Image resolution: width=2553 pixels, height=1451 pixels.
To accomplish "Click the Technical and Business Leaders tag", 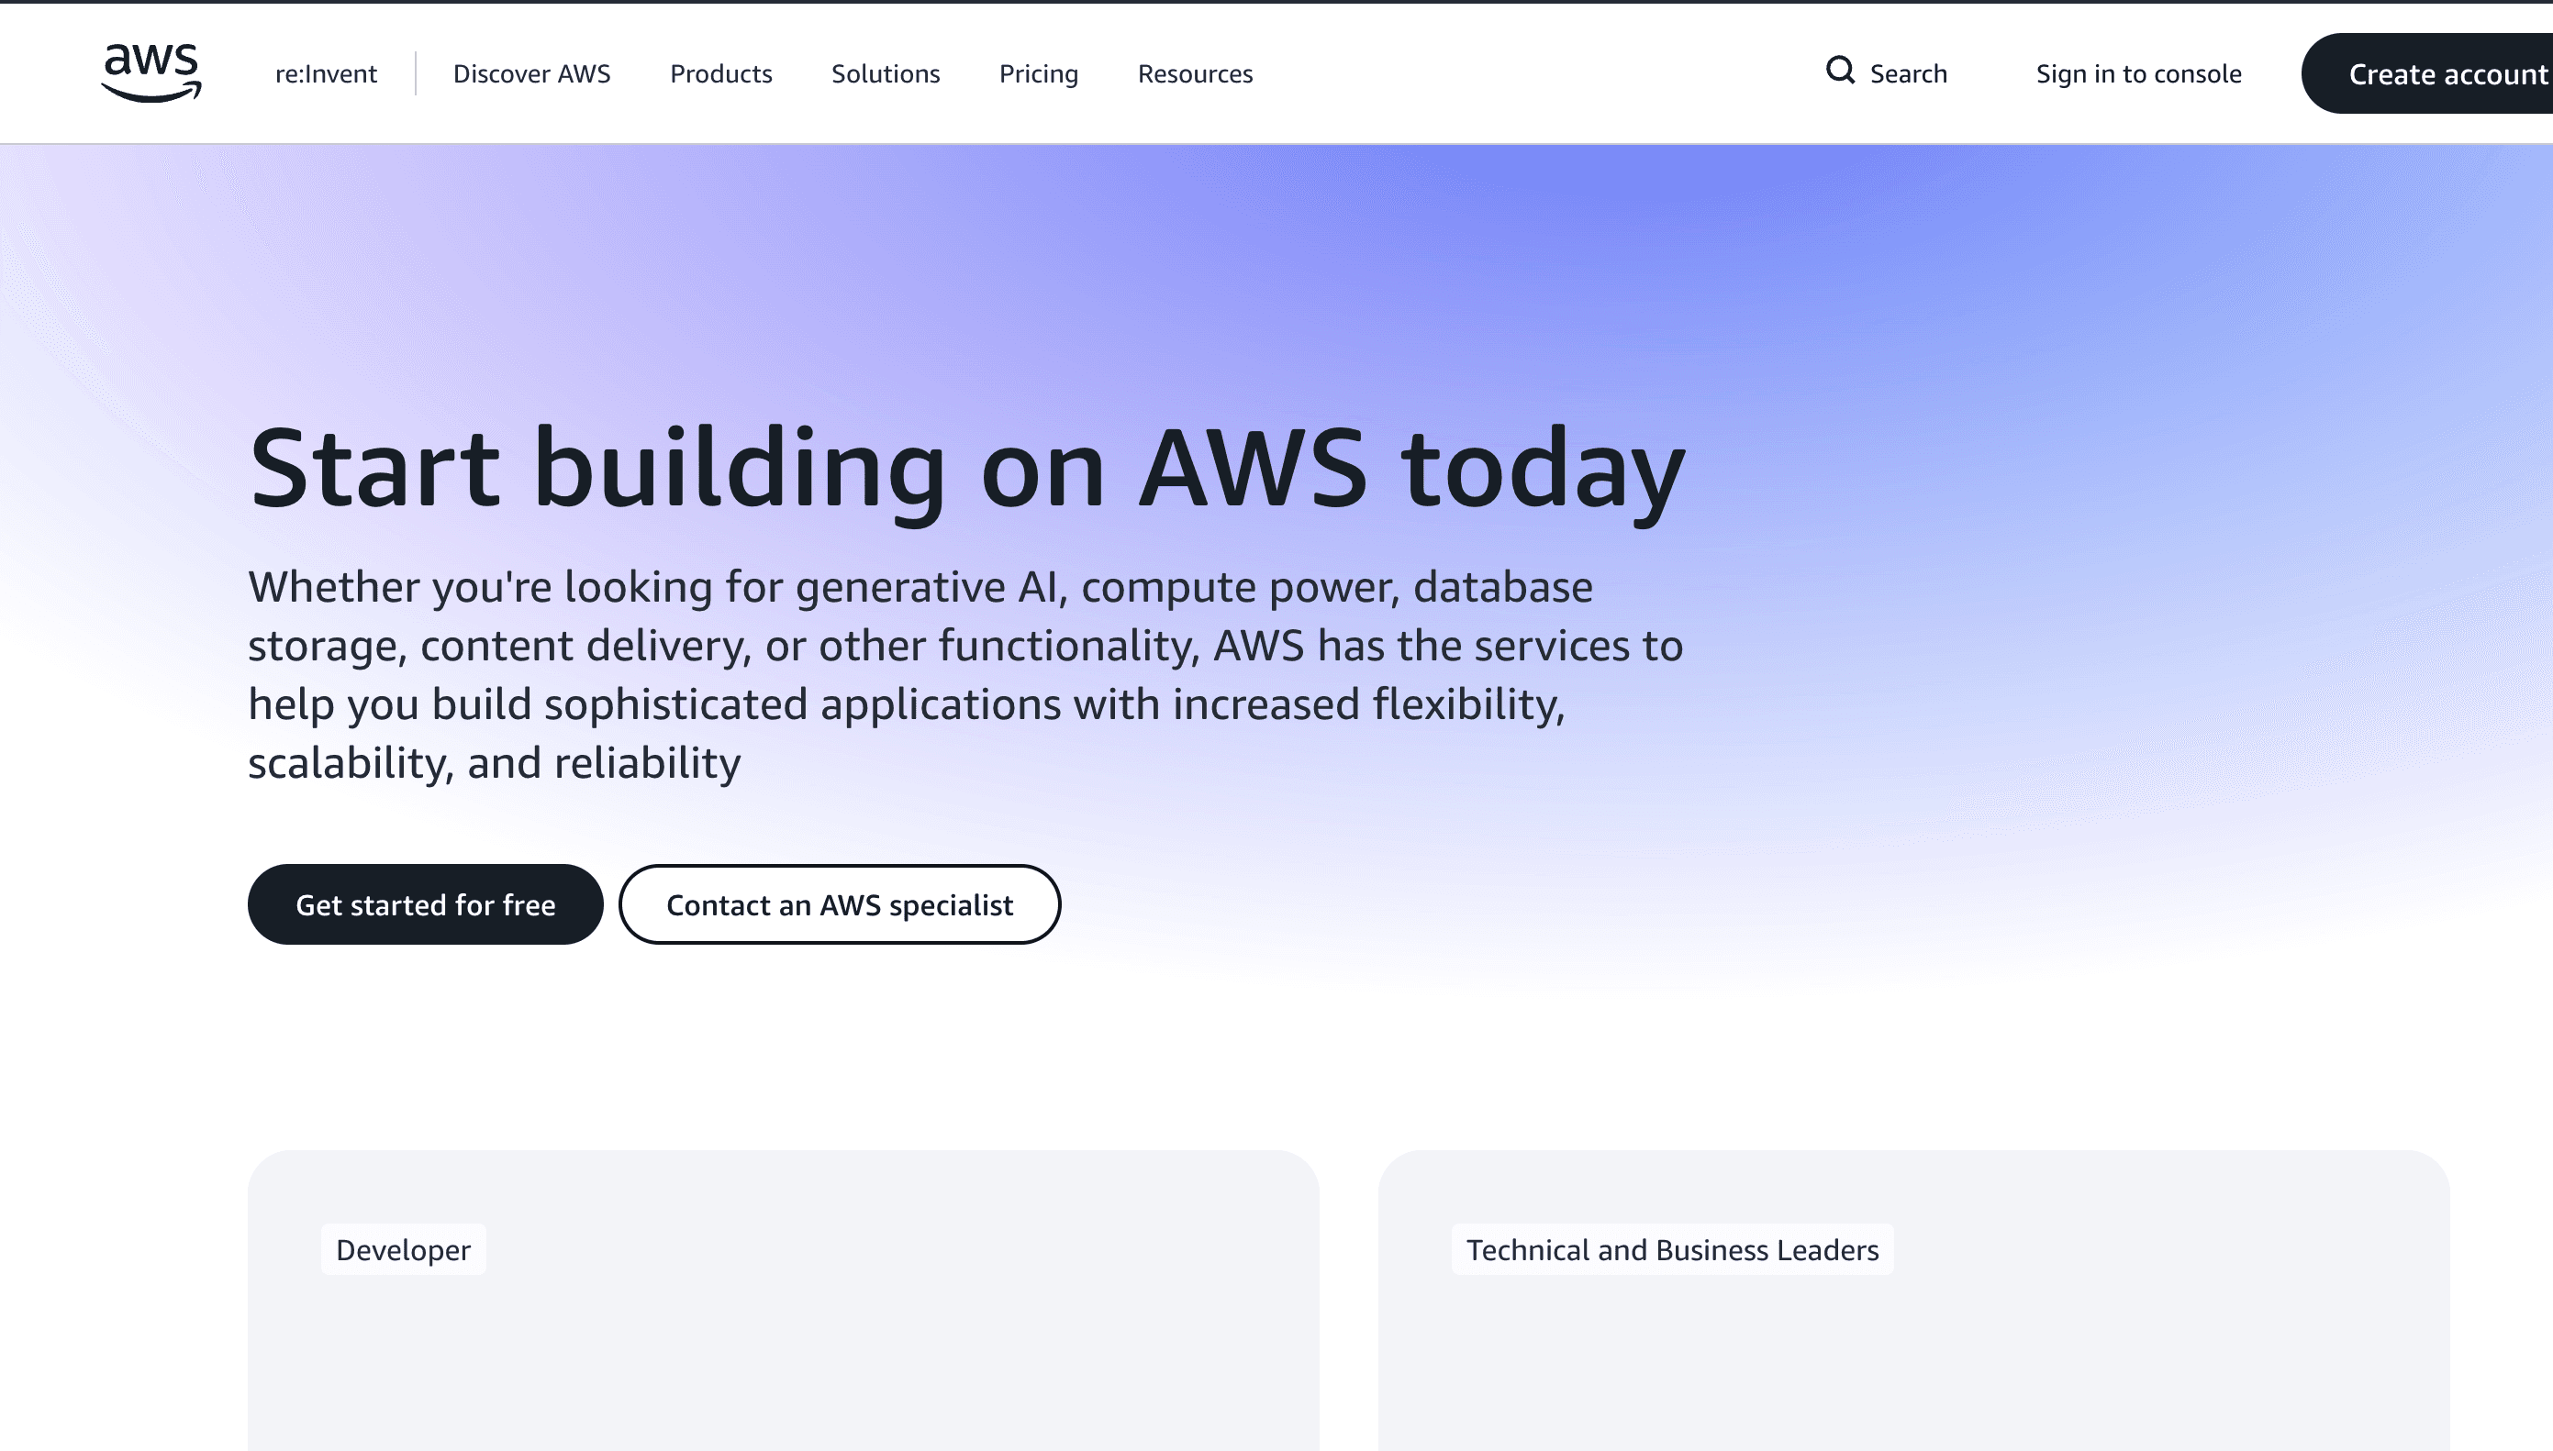I will coord(1672,1248).
